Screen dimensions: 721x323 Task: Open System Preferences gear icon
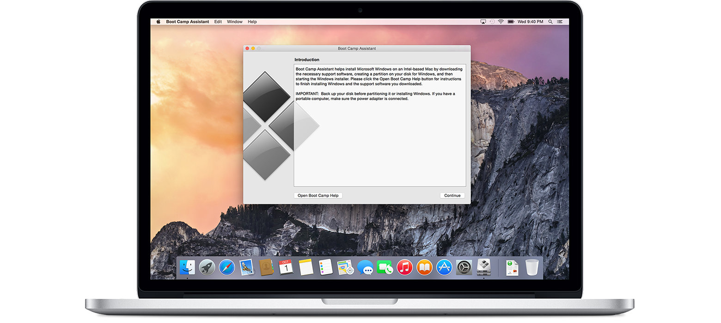(464, 267)
